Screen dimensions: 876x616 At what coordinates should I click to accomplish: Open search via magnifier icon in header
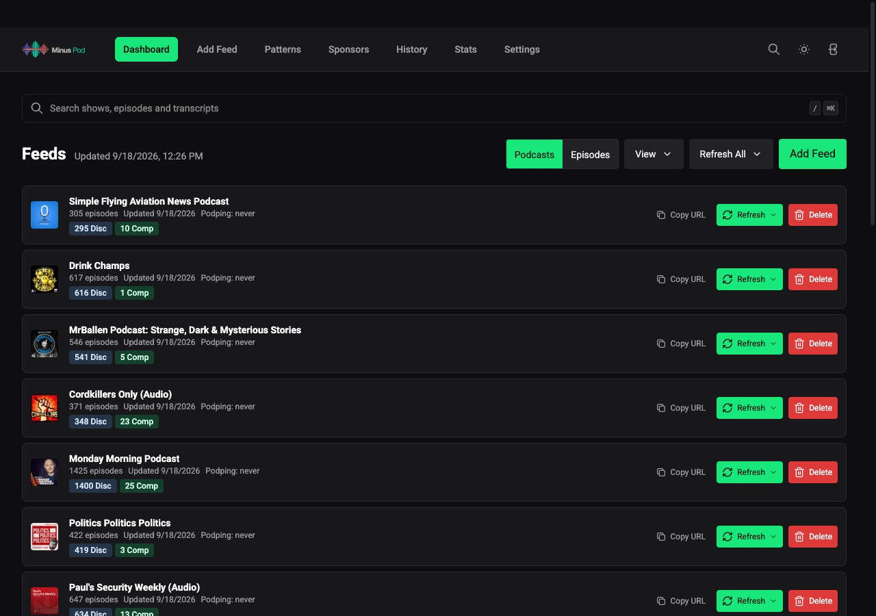pos(774,49)
